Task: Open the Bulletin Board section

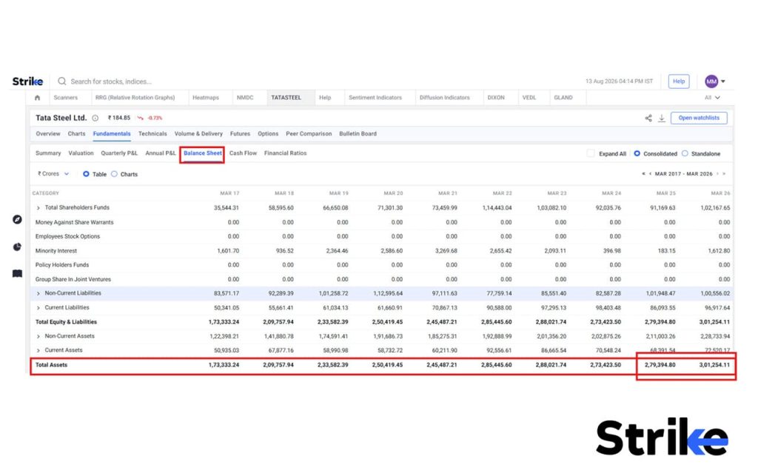Action: tap(358, 134)
